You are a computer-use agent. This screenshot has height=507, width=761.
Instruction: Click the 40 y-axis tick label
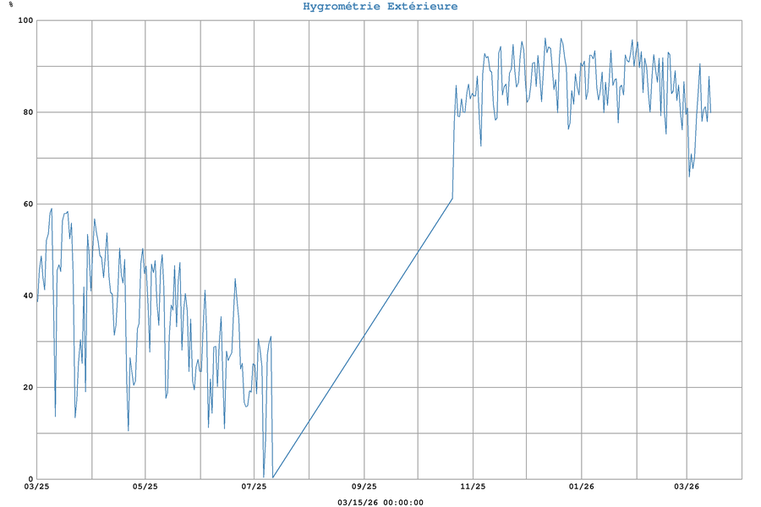click(x=27, y=296)
